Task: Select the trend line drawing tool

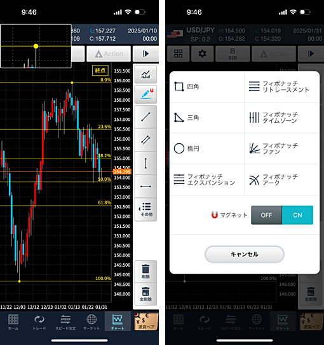Action: click(x=145, y=117)
